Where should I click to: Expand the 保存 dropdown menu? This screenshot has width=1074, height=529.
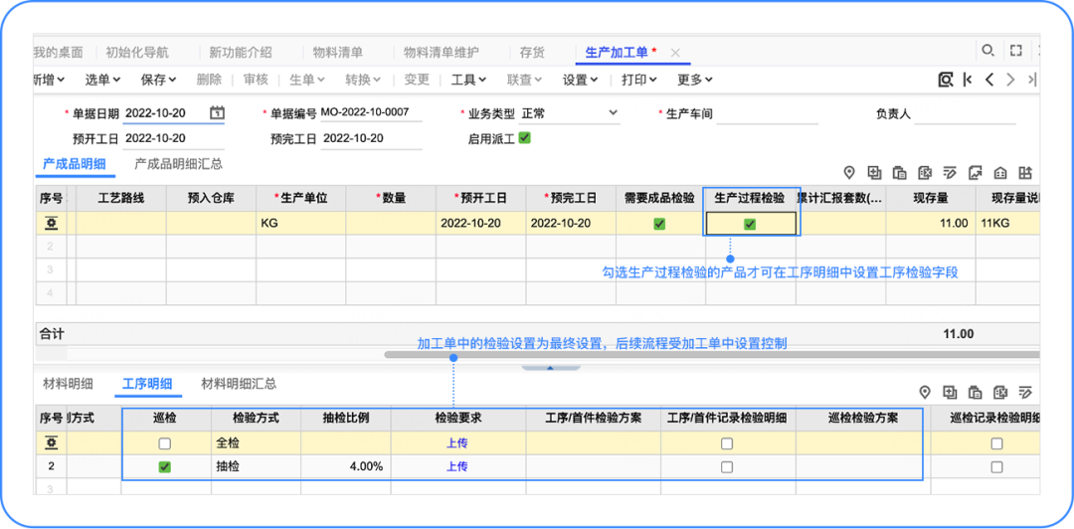click(x=158, y=80)
